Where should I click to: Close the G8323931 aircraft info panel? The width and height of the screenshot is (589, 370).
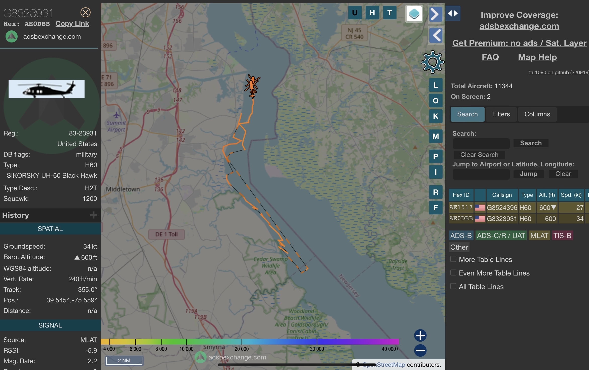click(85, 12)
